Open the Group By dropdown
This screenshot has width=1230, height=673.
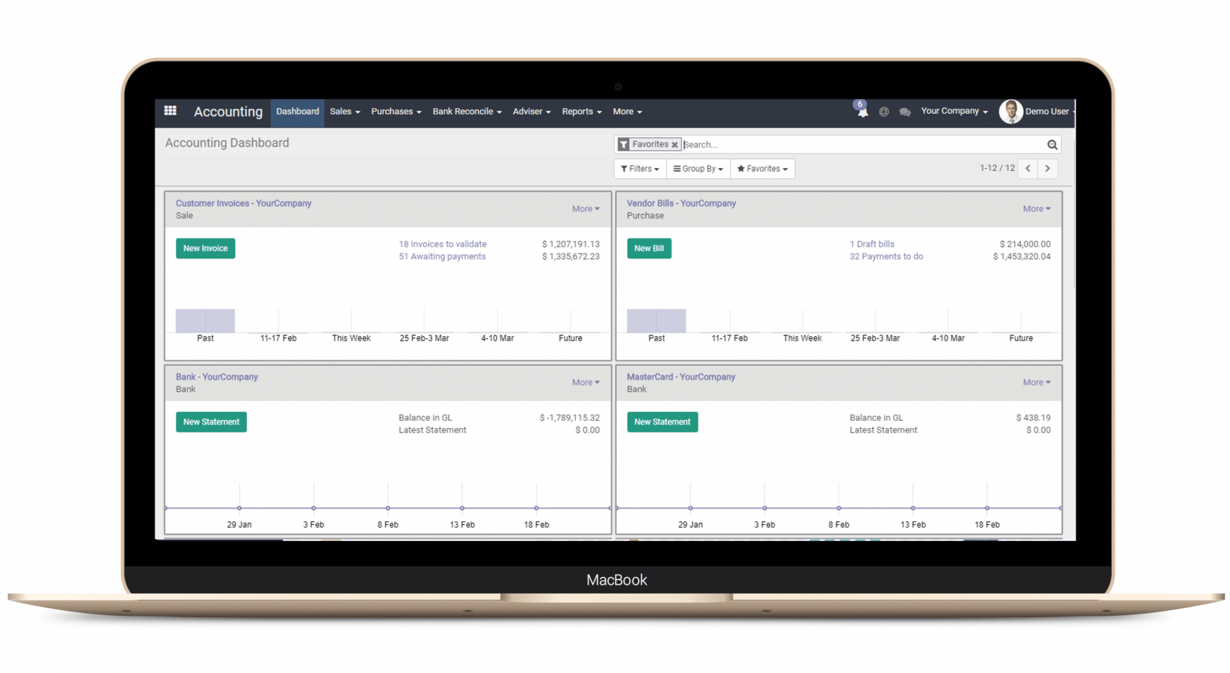(x=698, y=169)
